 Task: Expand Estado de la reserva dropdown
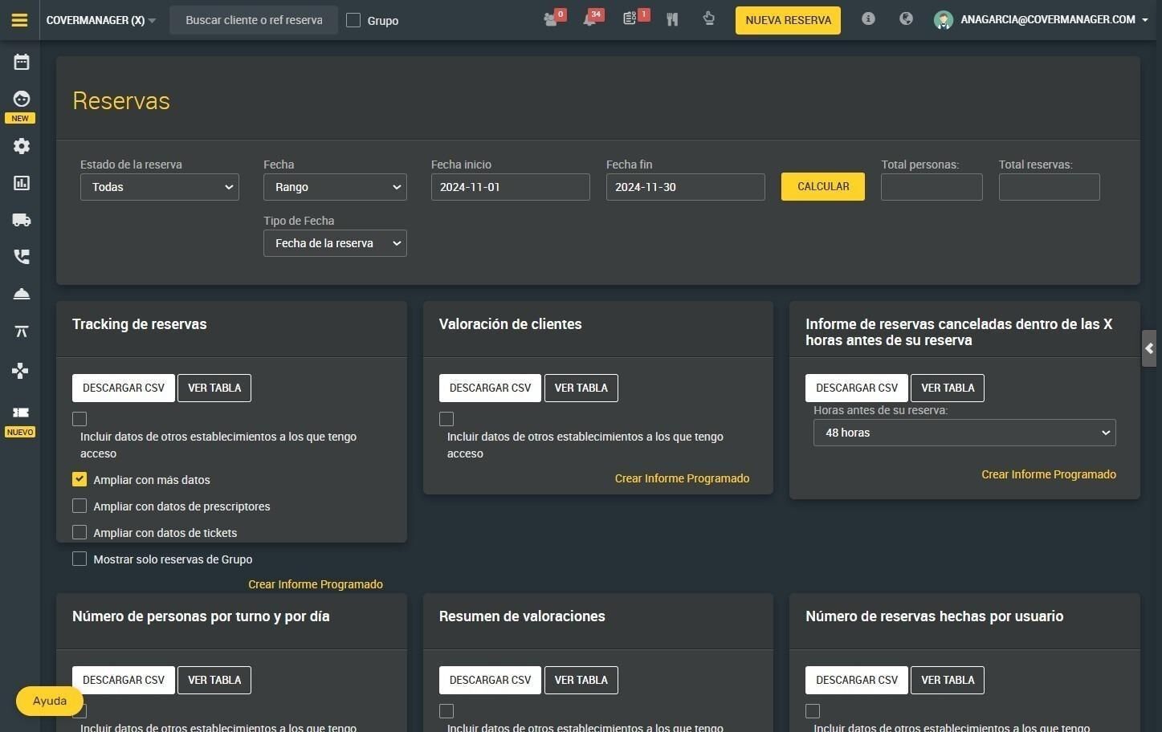click(x=160, y=187)
